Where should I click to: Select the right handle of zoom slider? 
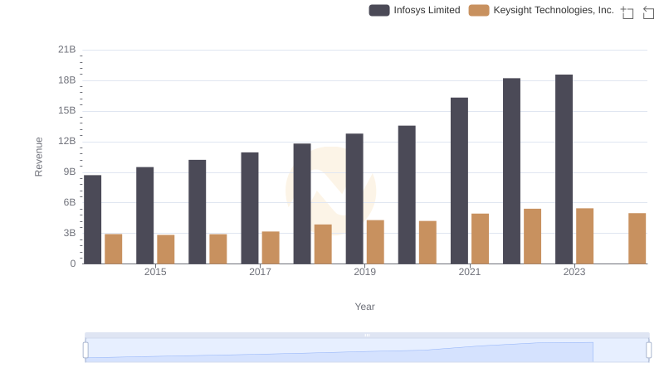pos(649,351)
